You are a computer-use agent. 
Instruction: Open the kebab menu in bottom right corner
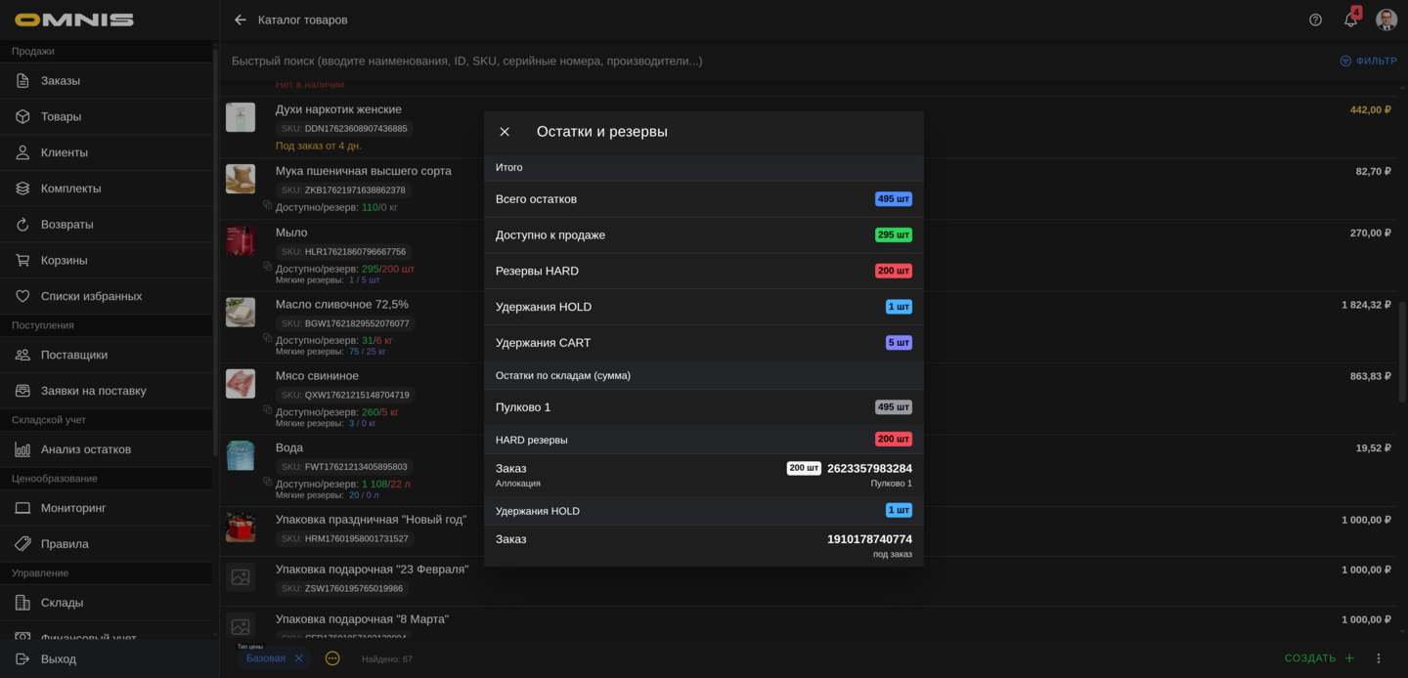1379,659
